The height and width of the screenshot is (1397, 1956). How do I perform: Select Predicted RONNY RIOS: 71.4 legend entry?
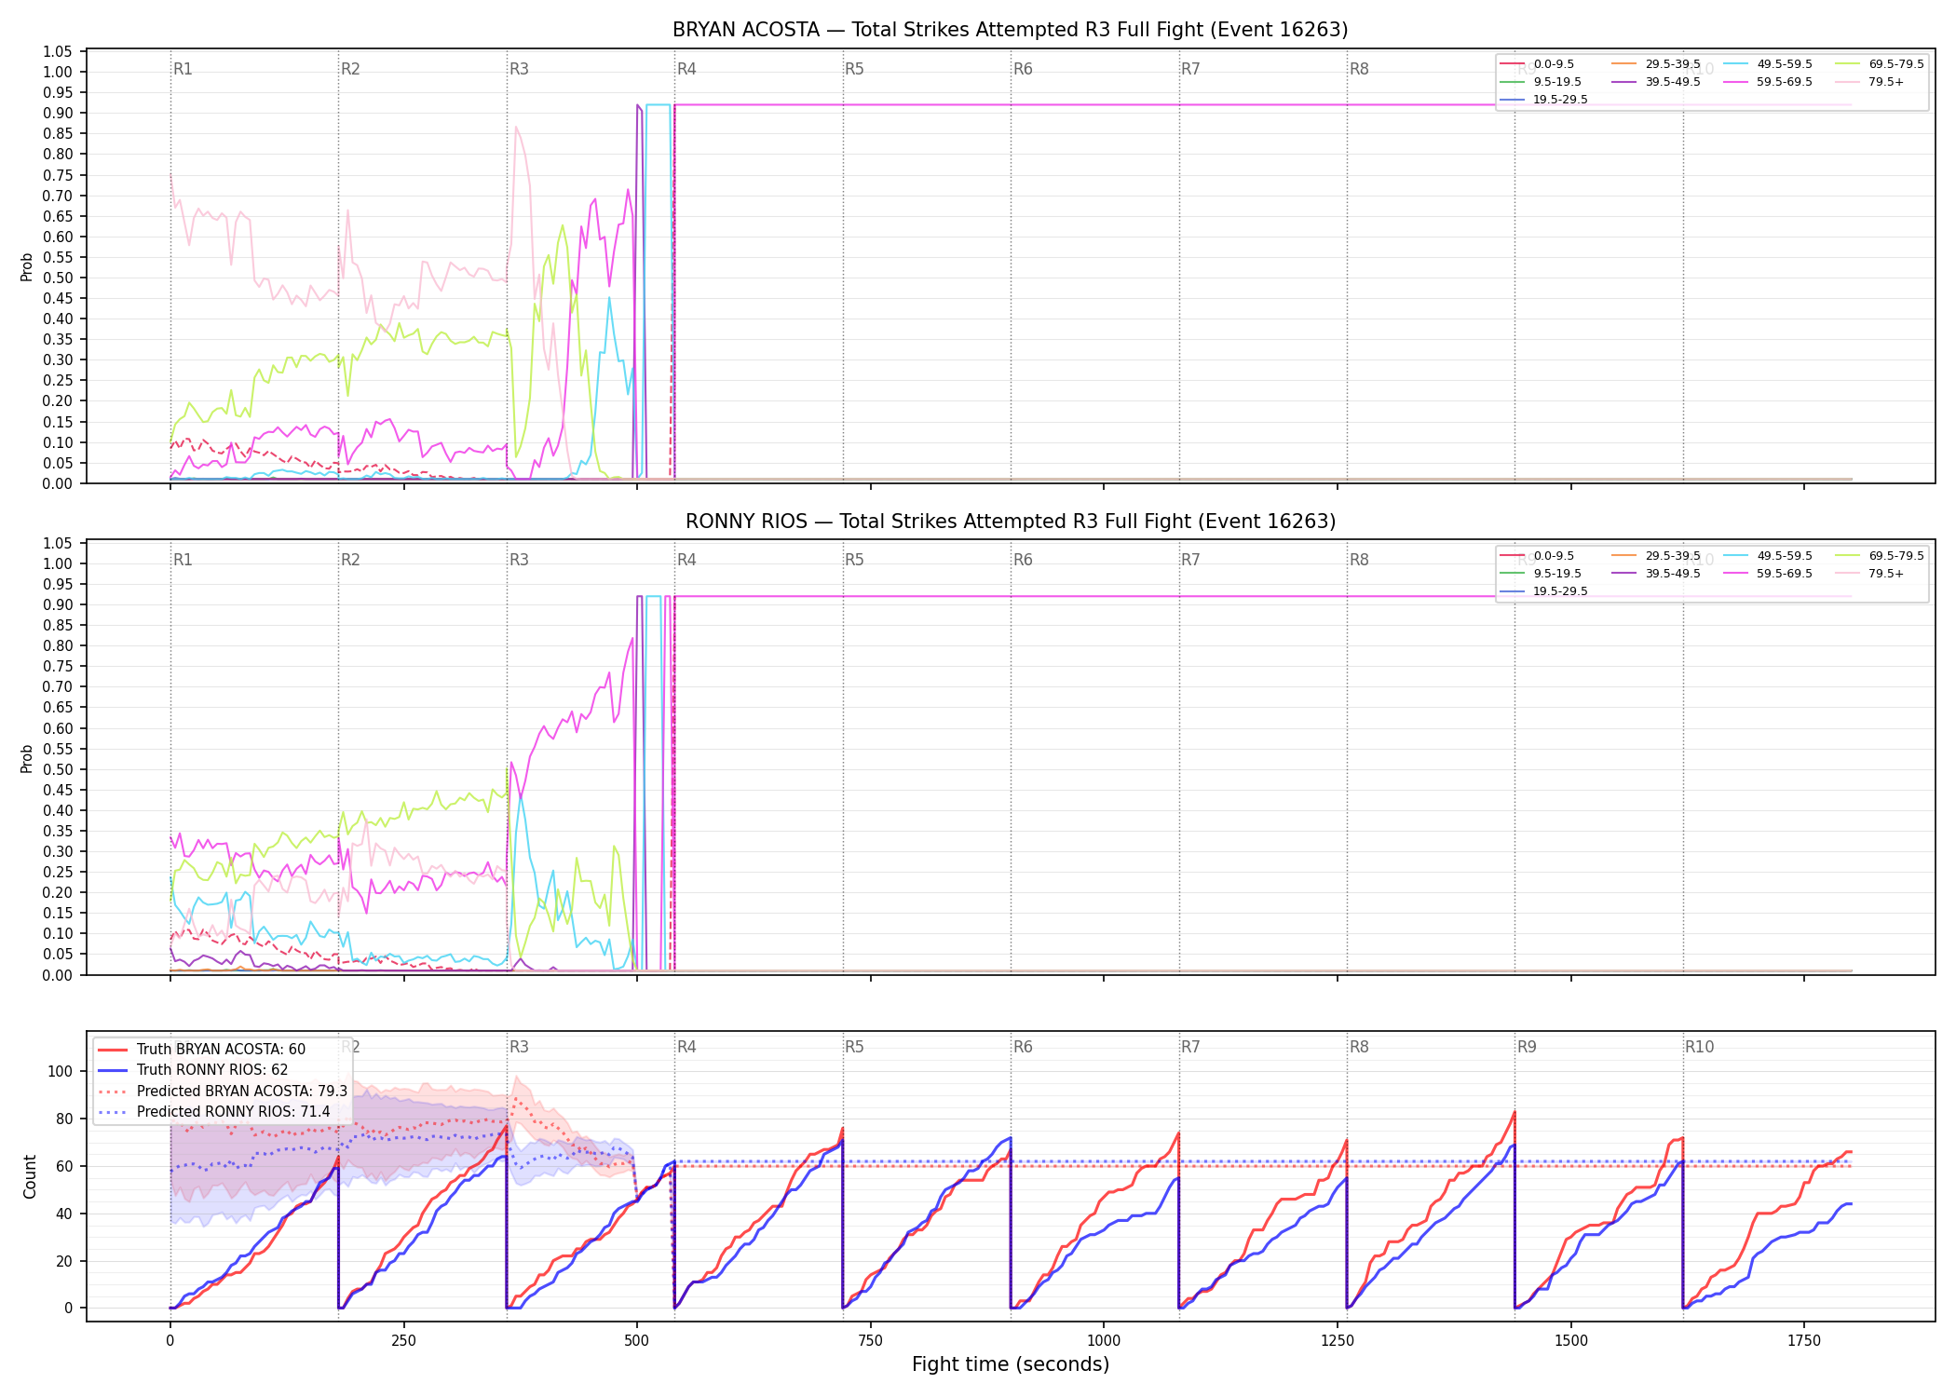tap(214, 1112)
